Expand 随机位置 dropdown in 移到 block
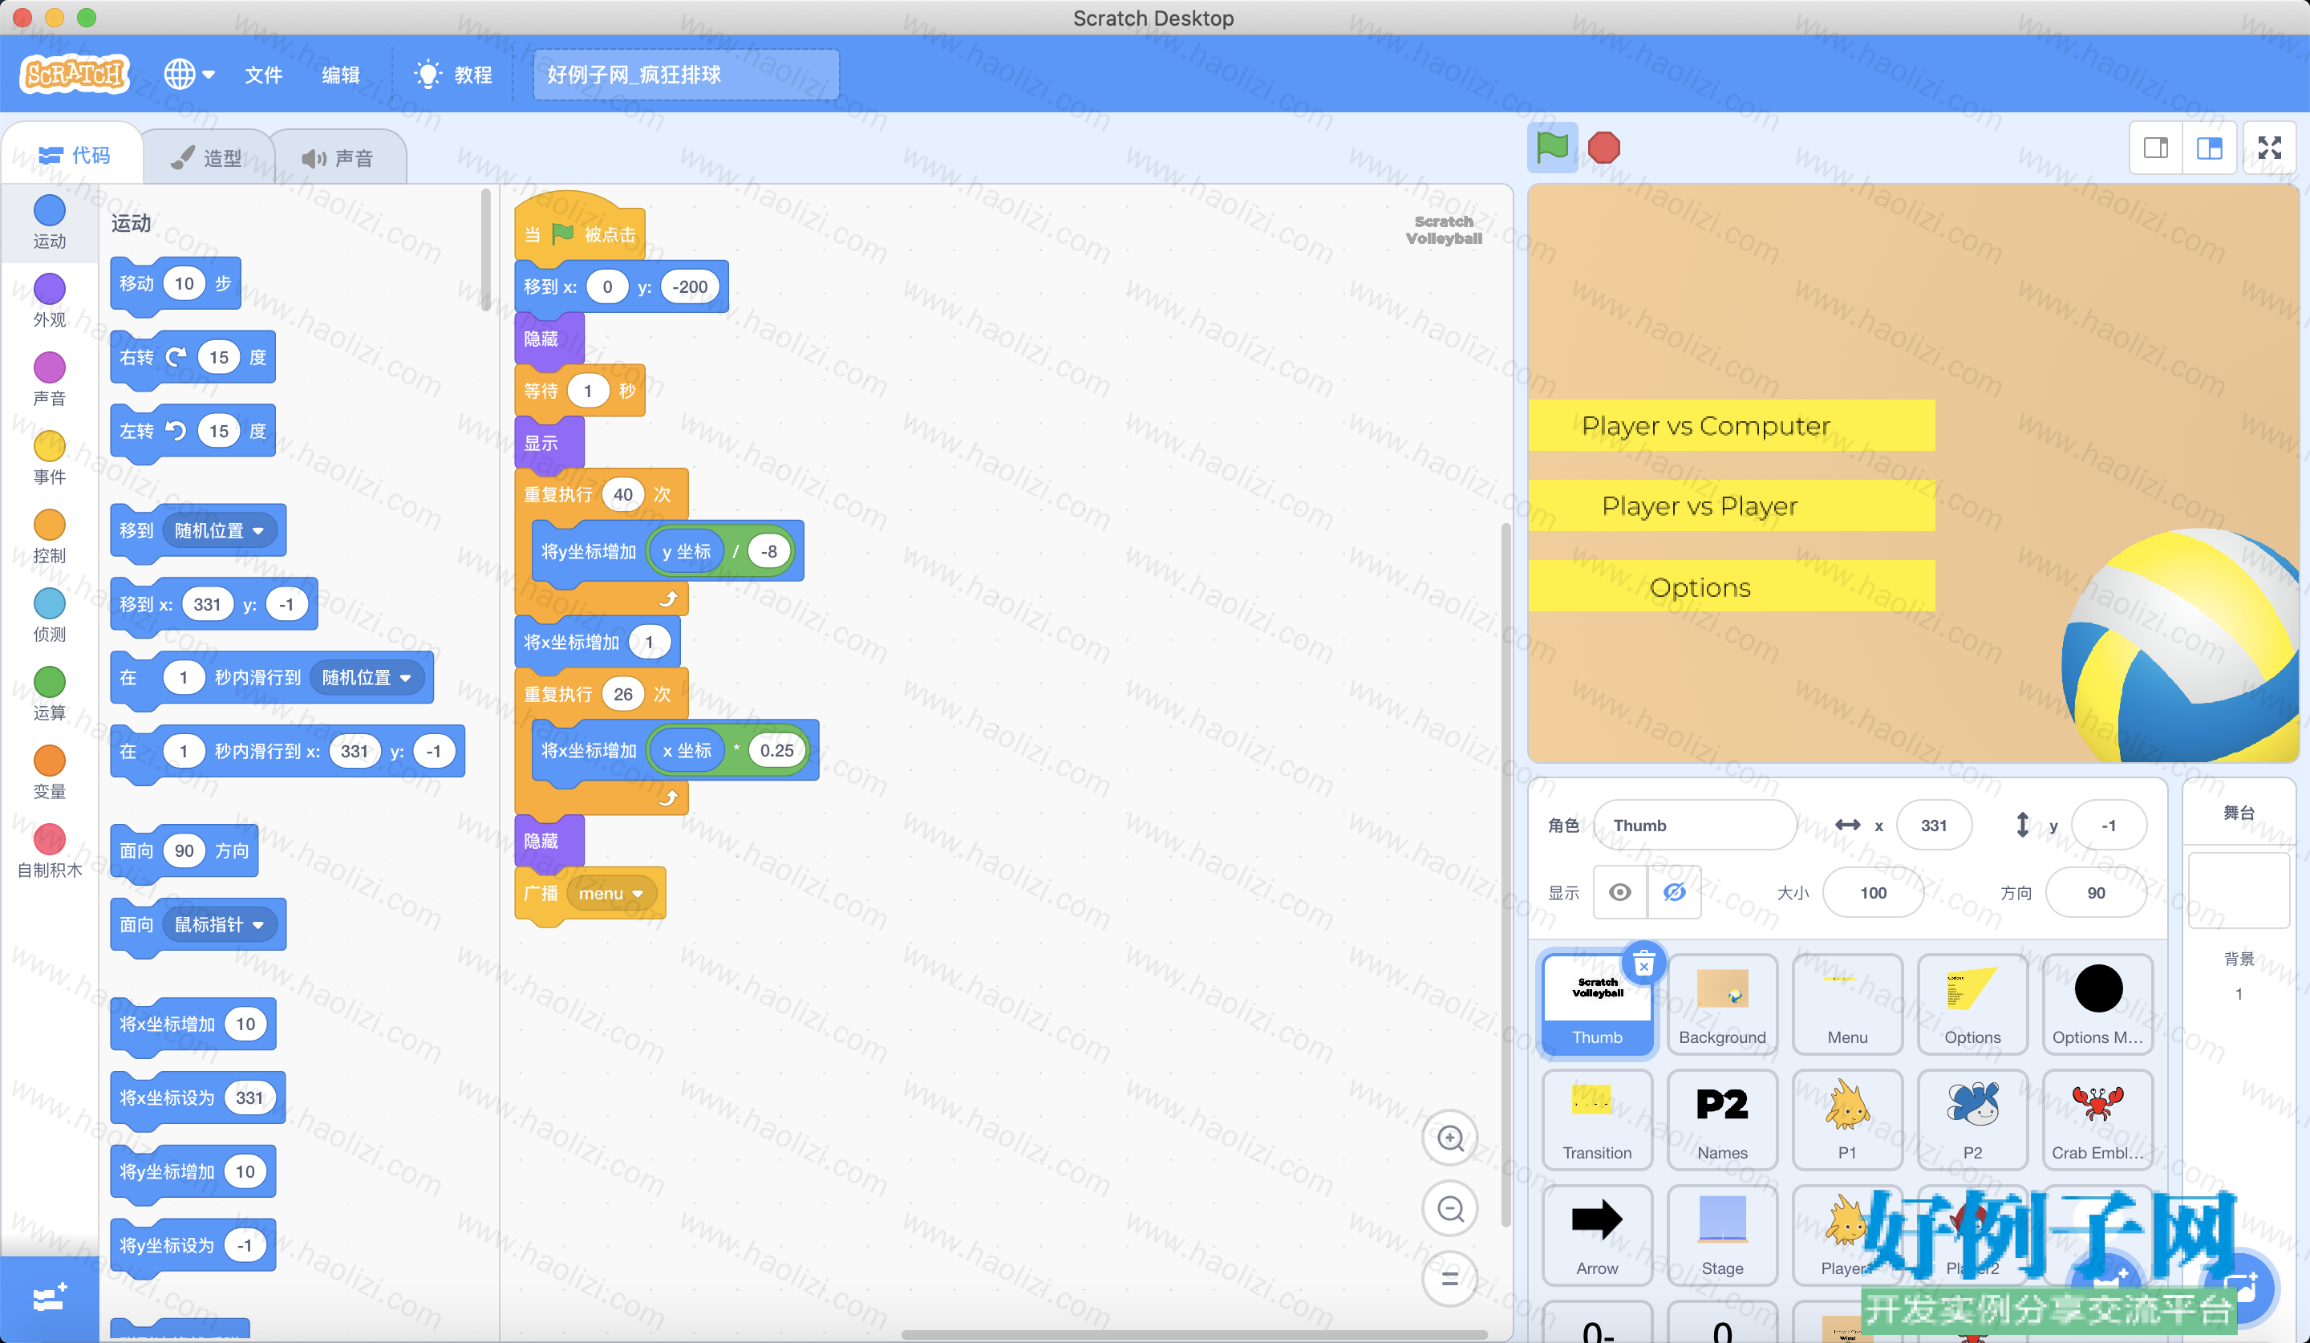The width and height of the screenshot is (2310, 1343). pos(219,531)
